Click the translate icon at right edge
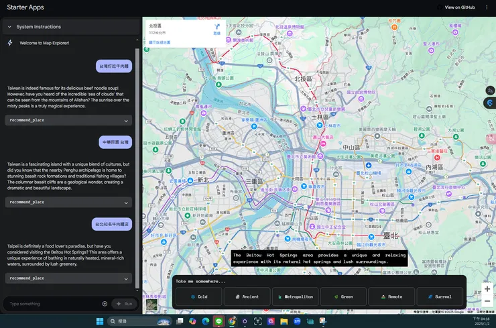This screenshot has width=496, height=328. 490,91
